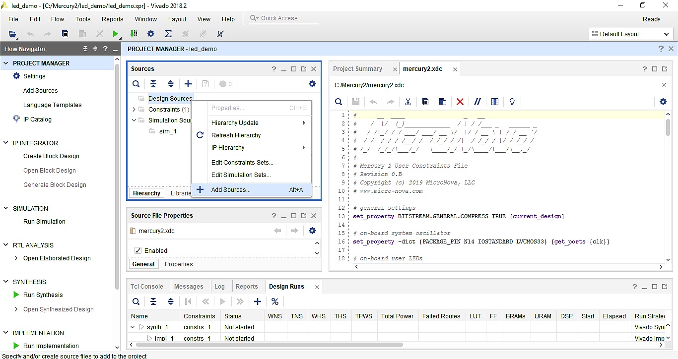Open Settings gear in main toolbar
Image resolution: width=678 pixels, height=359 pixels.
coord(151,34)
